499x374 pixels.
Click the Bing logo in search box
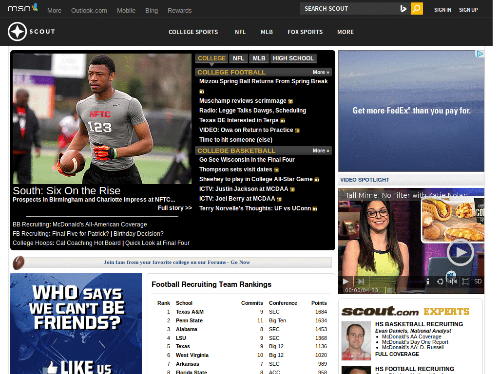(x=403, y=9)
